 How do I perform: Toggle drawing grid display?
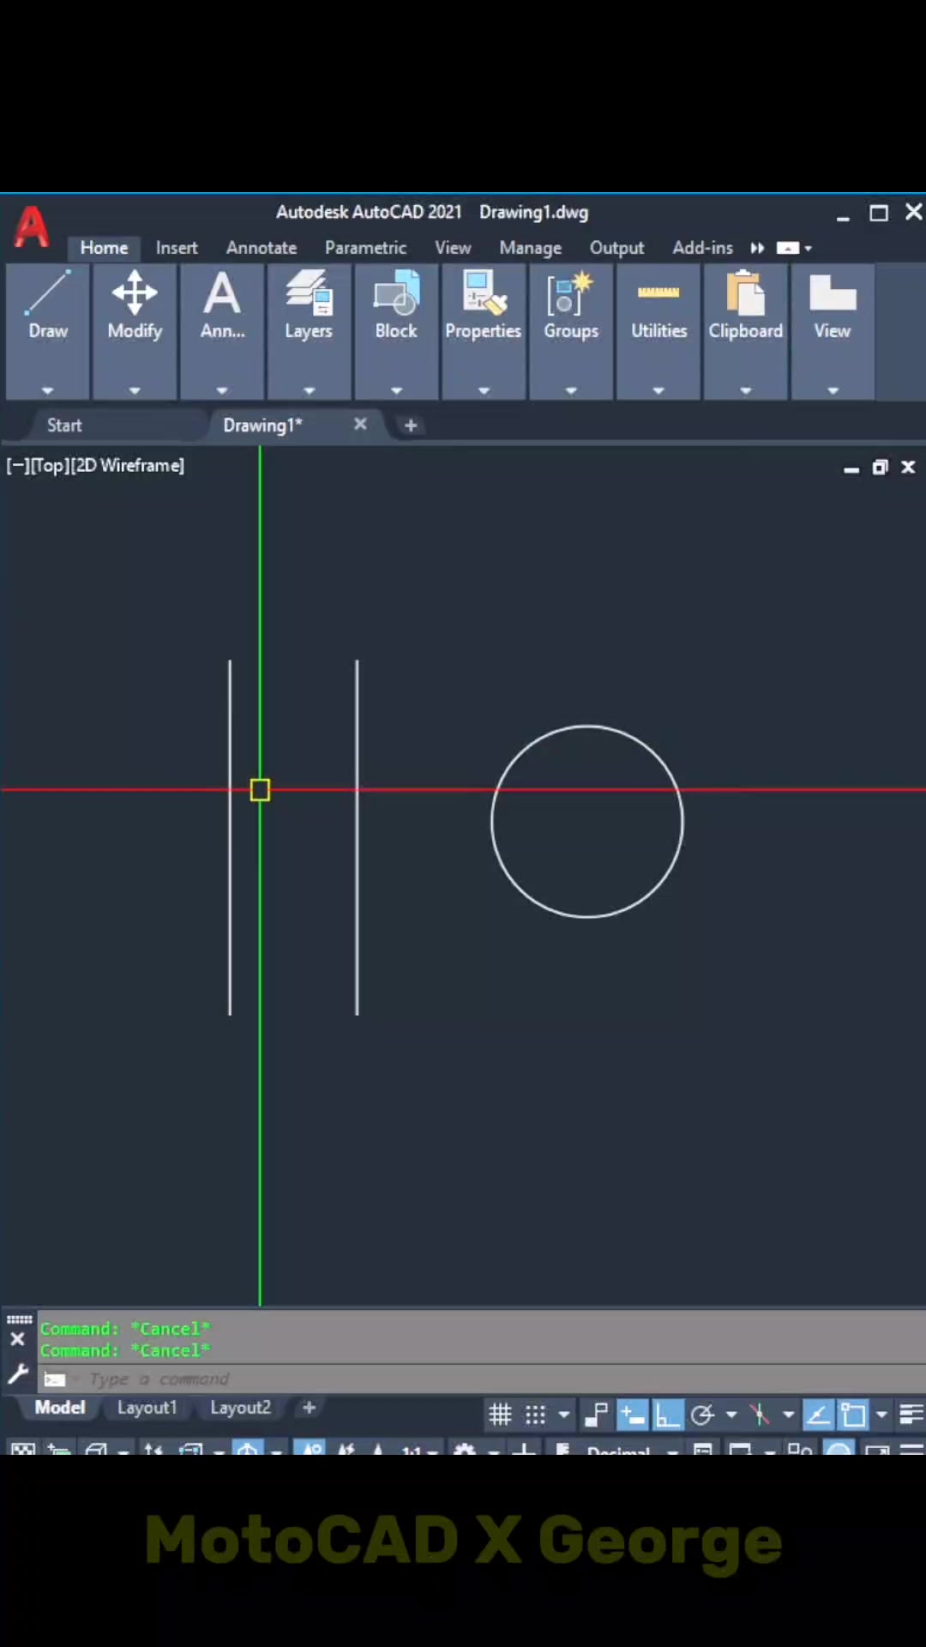point(500,1415)
